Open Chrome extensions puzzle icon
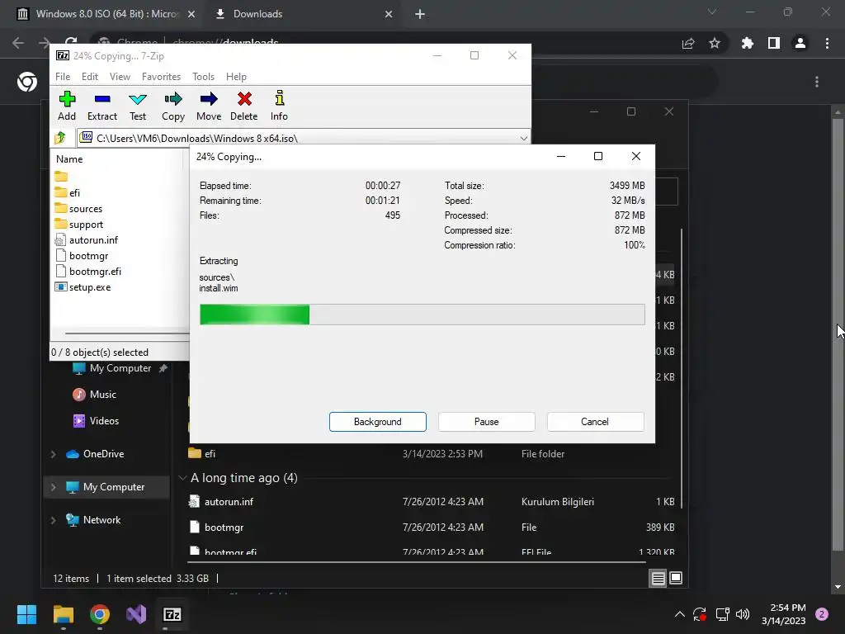The image size is (845, 634). click(x=747, y=43)
